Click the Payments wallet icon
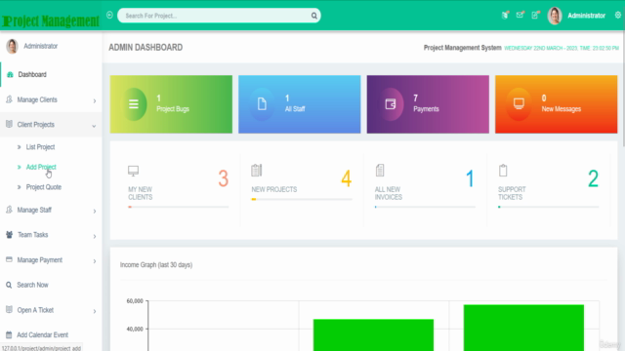Viewport: 625px width, 351px height. pos(391,104)
